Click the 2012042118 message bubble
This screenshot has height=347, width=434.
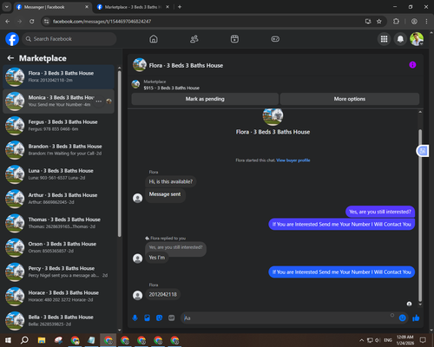click(x=163, y=294)
